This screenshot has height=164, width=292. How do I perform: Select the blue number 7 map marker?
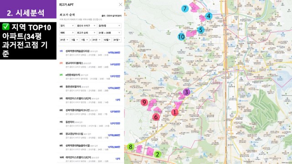coord(185,9)
